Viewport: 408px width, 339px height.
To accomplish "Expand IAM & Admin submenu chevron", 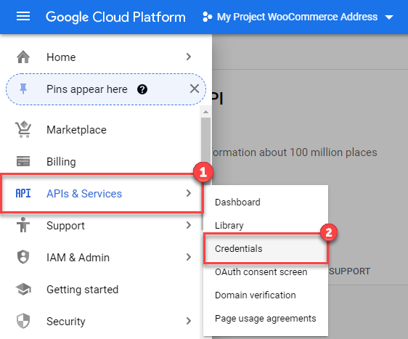I will click(189, 257).
